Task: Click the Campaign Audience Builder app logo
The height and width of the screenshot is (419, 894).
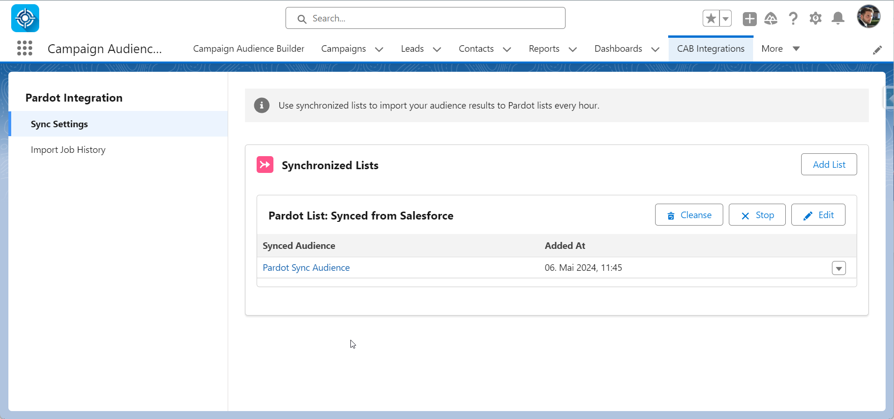Action: 25,18
